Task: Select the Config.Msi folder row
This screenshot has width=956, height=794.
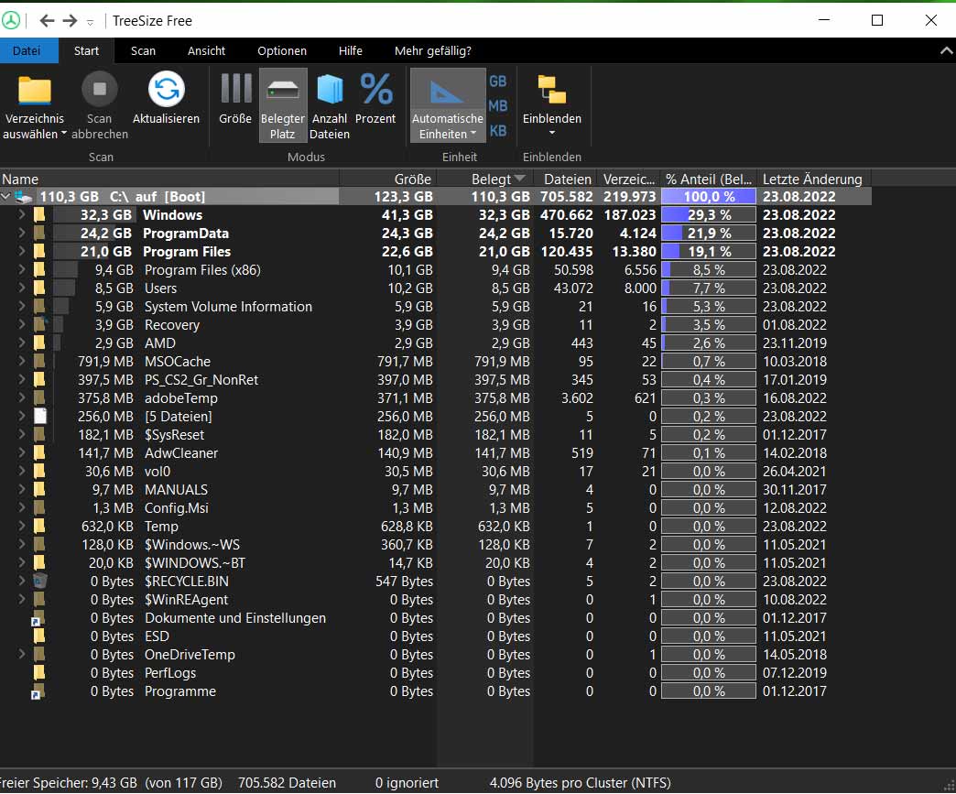Action: click(435, 508)
